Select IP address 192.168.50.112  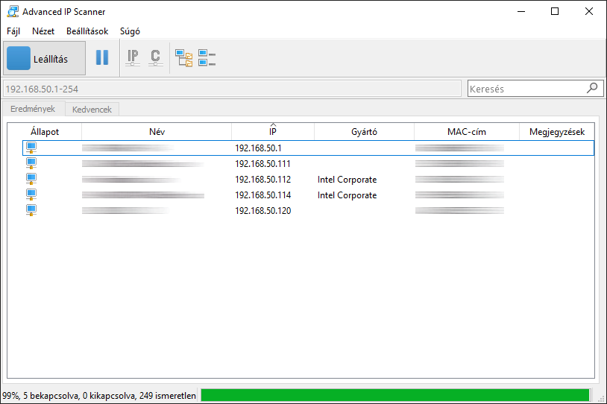[x=262, y=180]
